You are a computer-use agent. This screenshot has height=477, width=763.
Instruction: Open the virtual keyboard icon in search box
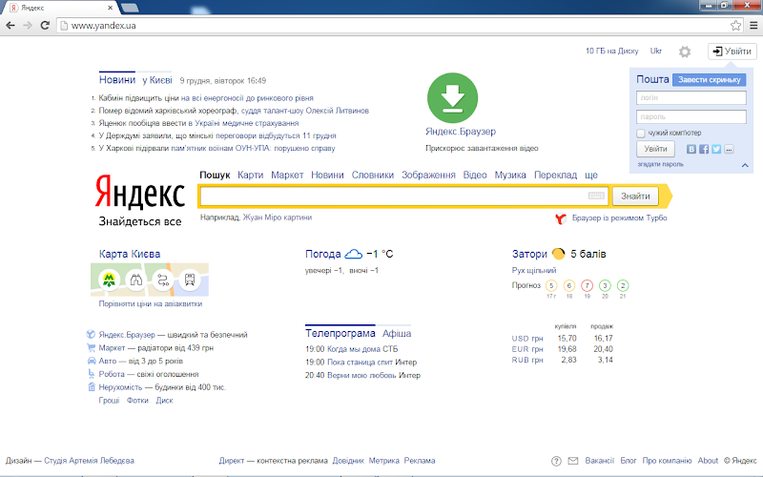(596, 196)
